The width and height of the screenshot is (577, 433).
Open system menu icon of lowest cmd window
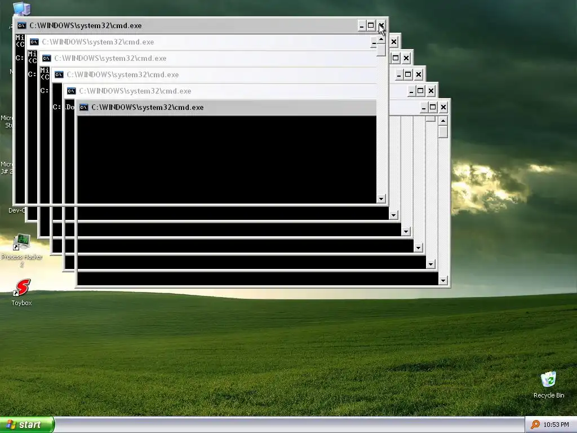coord(84,108)
